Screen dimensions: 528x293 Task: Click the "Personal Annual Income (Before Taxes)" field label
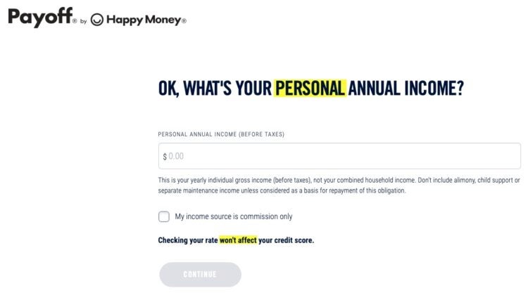tap(221, 134)
